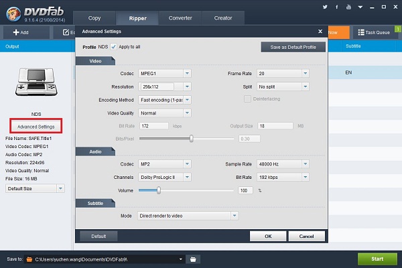Switch to the Creator tab
Image resolution: width=402 pixels, height=268 pixels.
point(223,18)
